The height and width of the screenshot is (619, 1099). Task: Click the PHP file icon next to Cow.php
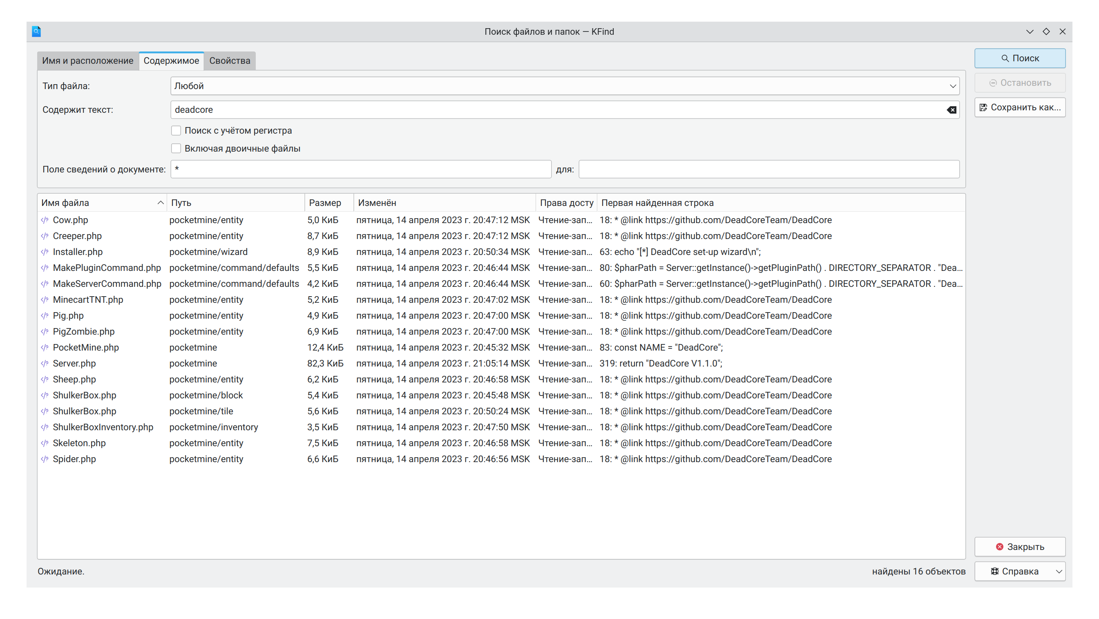(45, 220)
